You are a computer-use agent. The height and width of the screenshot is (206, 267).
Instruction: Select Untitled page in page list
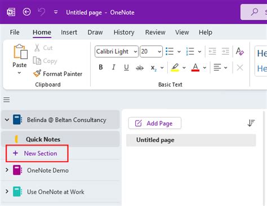(191, 140)
